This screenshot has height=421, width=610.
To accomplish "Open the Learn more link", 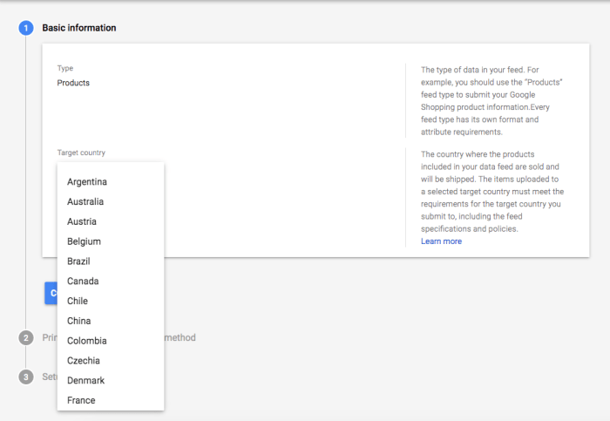I will coord(441,241).
